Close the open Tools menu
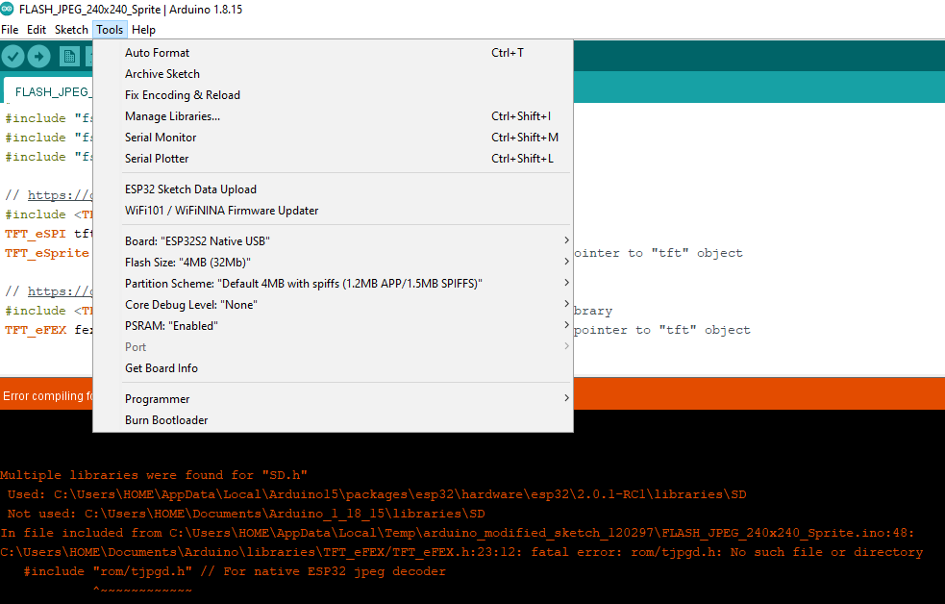This screenshot has height=604, width=945. (109, 30)
